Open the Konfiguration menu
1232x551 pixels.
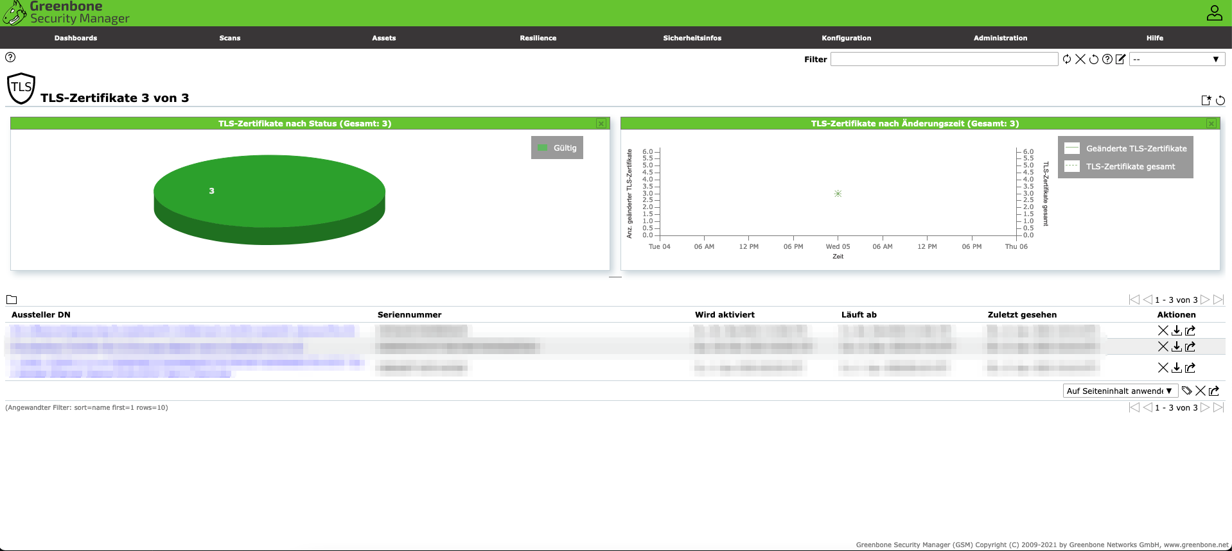coord(846,38)
